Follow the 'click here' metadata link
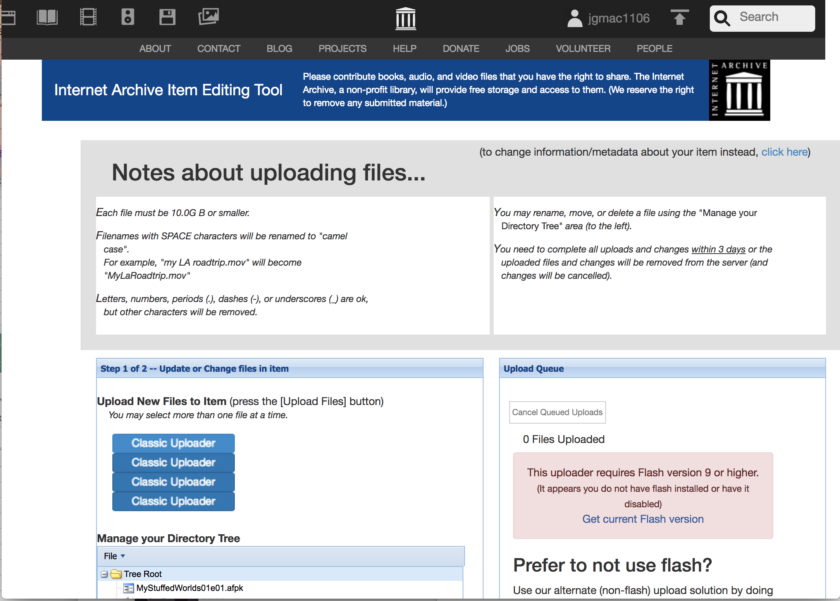The height and width of the screenshot is (601, 840). [x=784, y=152]
